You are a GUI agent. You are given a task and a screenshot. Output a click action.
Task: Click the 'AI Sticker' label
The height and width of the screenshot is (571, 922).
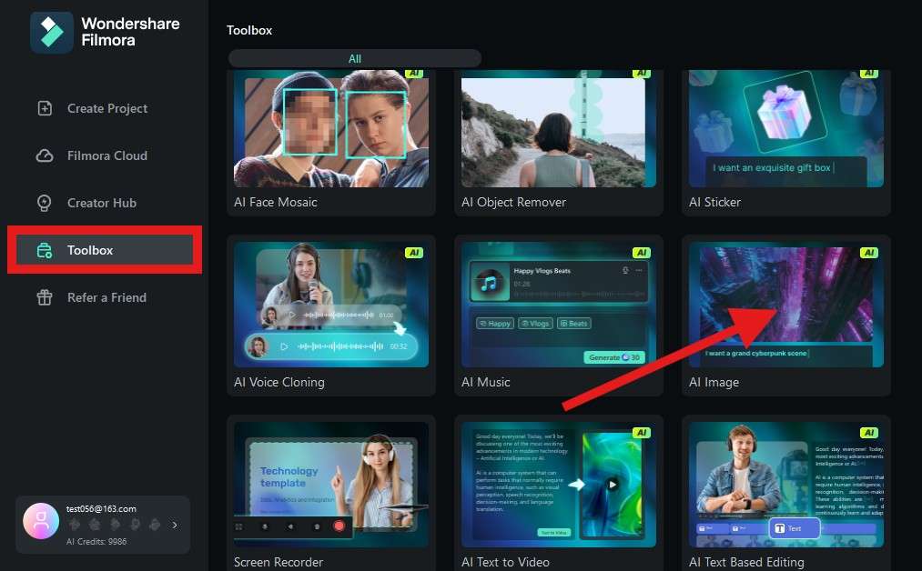(x=715, y=202)
